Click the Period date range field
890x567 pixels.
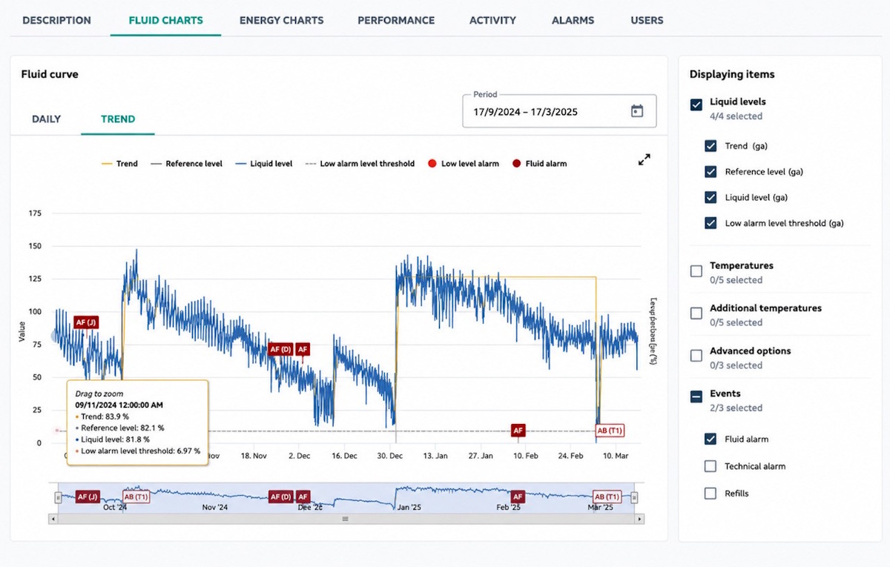pyautogui.click(x=559, y=111)
